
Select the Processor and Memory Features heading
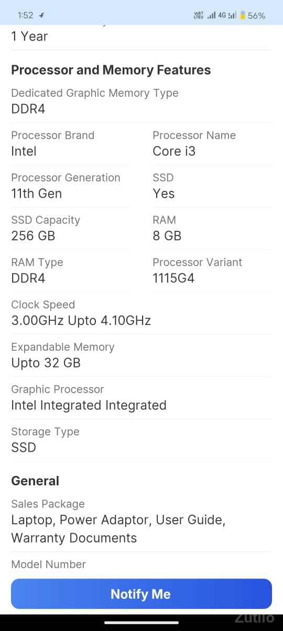tap(111, 70)
